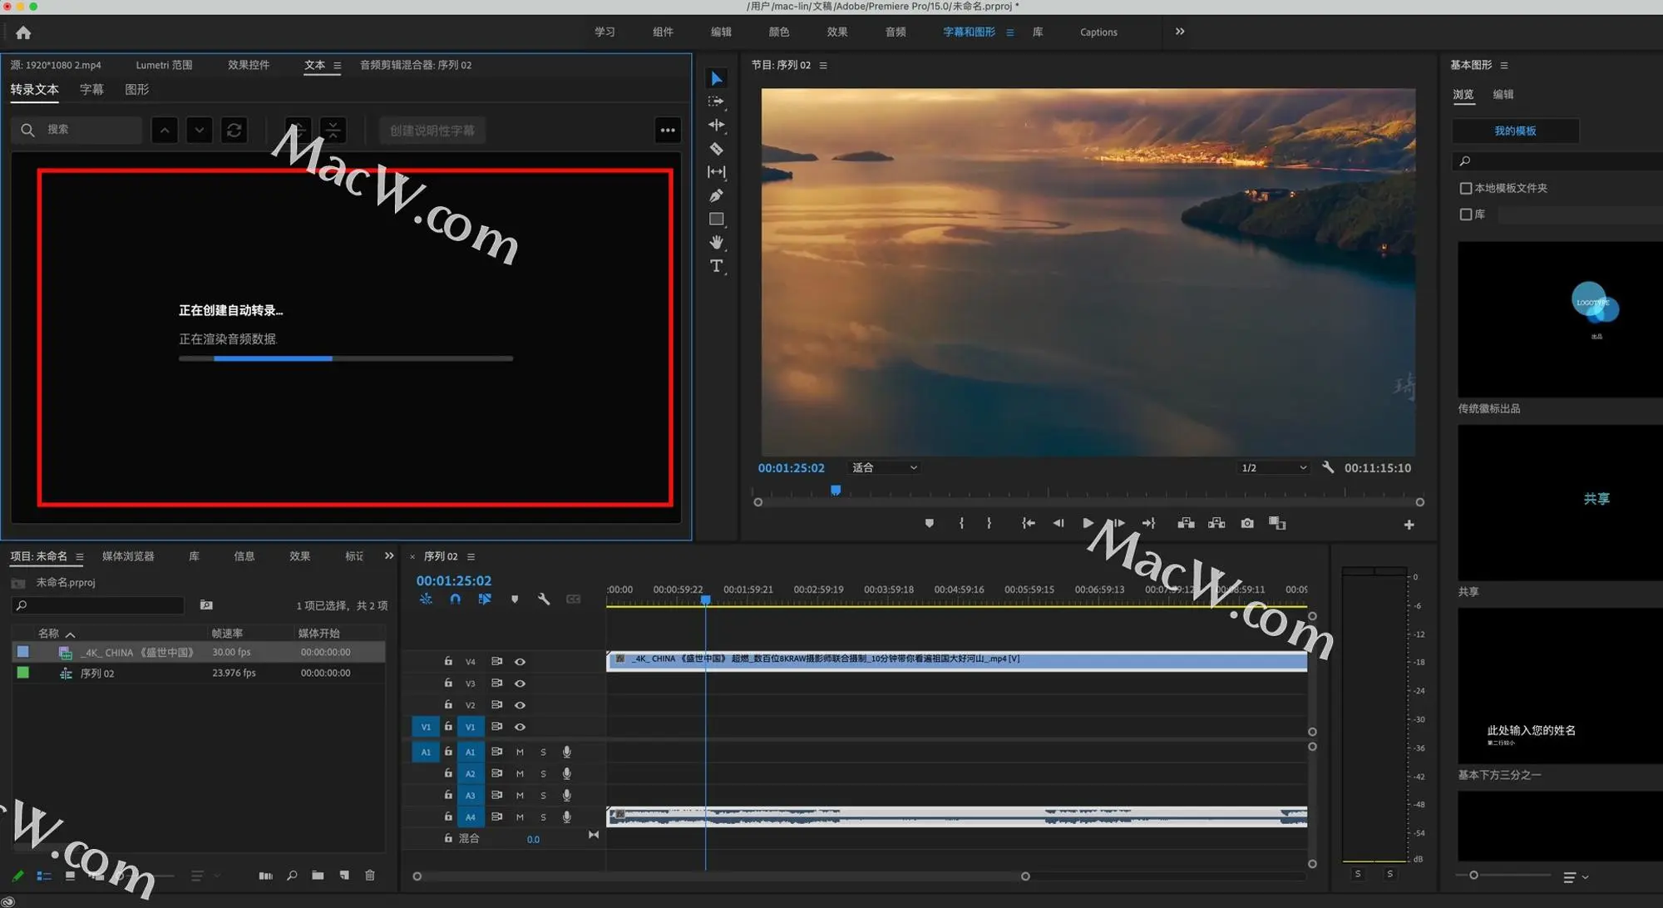Viewport: 1663px width, 908px height.
Task: Open timeline display settings wrench
Action: [x=544, y=599]
